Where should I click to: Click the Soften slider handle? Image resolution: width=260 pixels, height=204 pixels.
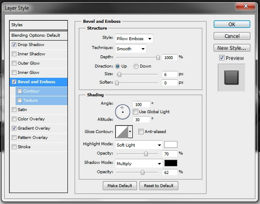tap(117, 83)
